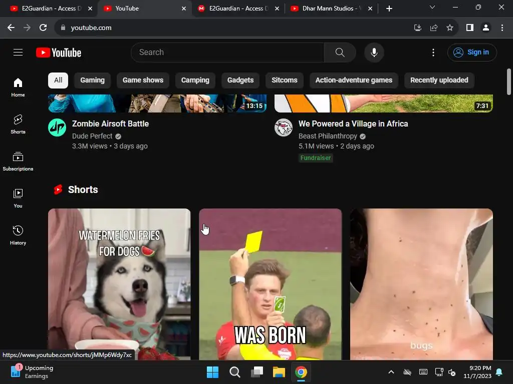Open a new browser tab

(389, 8)
